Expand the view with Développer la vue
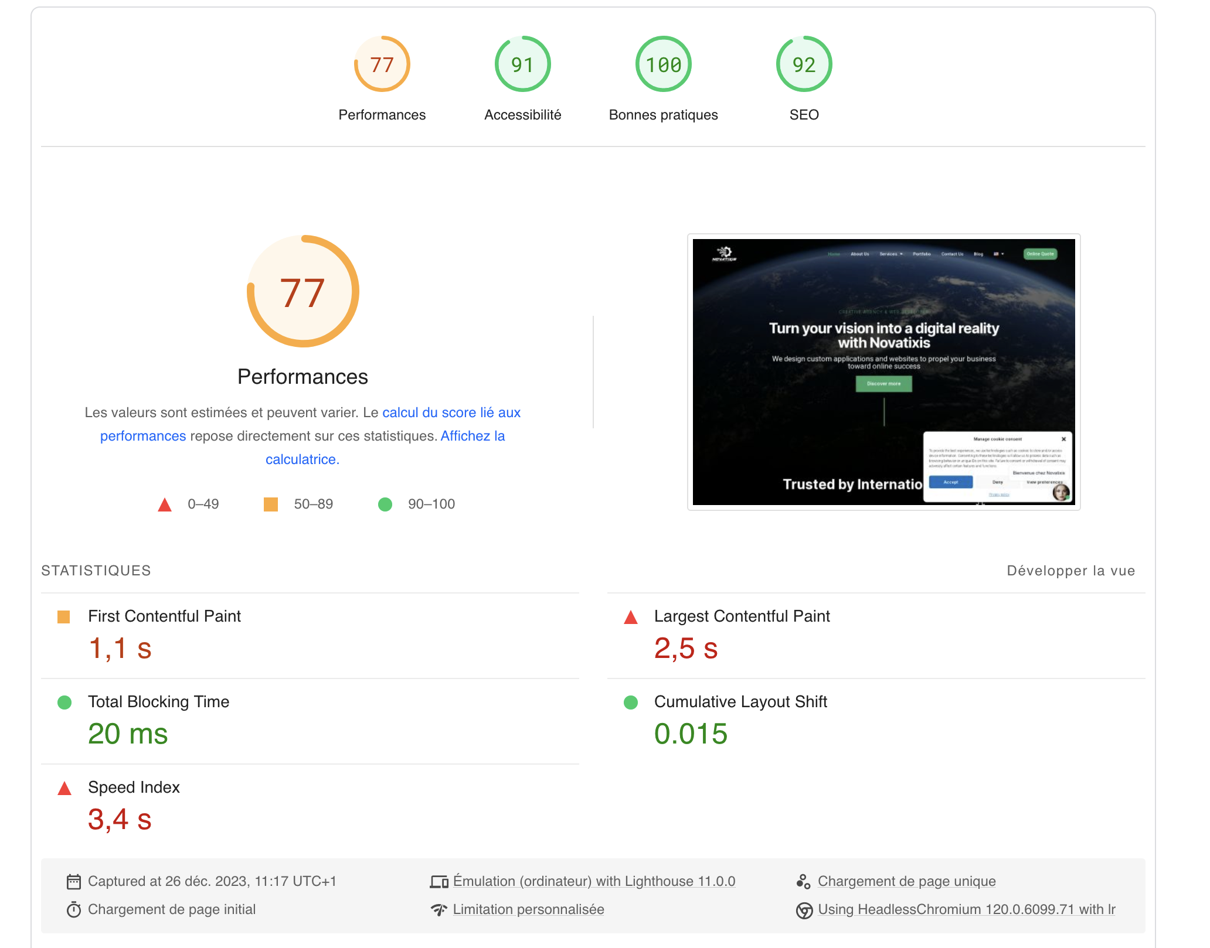The width and height of the screenshot is (1210, 948). (x=1070, y=571)
